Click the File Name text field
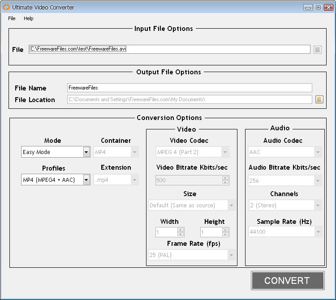 tap(190, 88)
